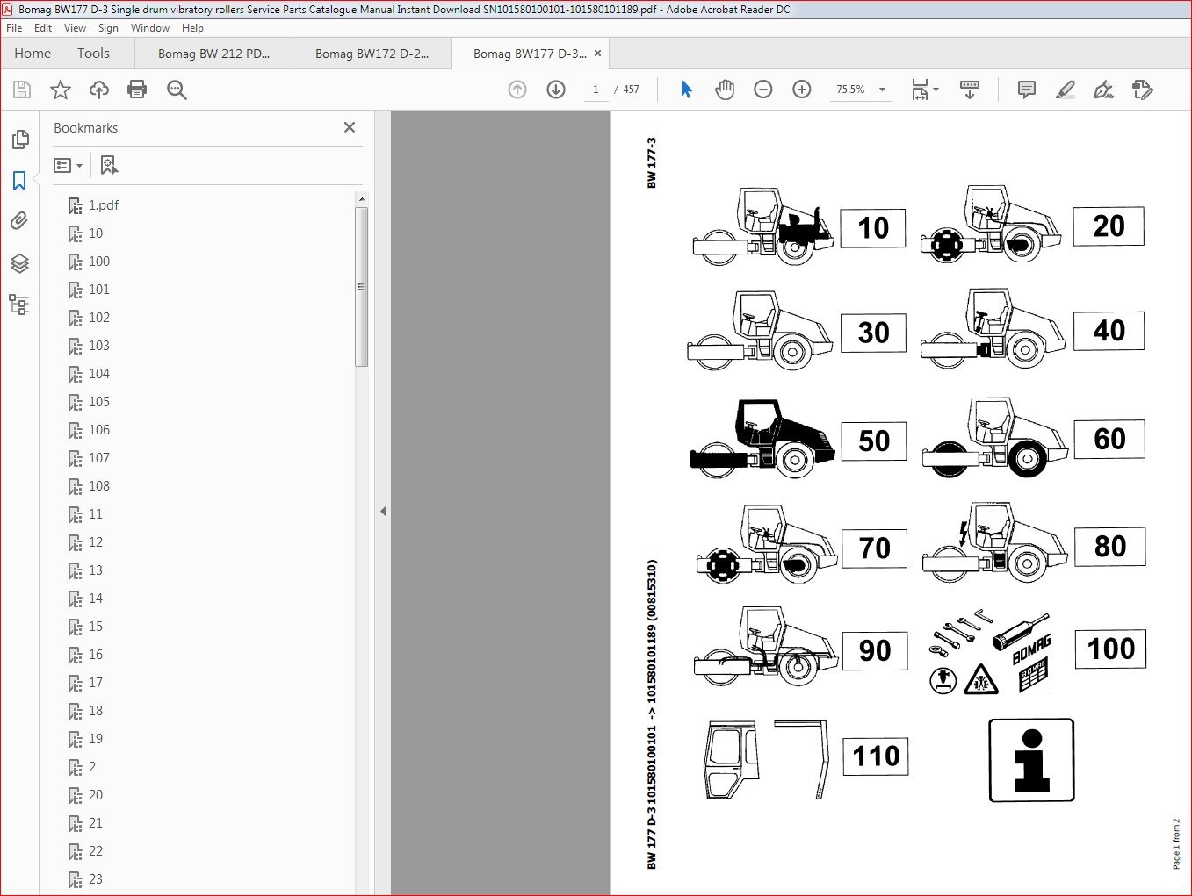This screenshot has width=1192, height=896.
Task: Click the find current bookmark icon
Action: click(x=108, y=165)
